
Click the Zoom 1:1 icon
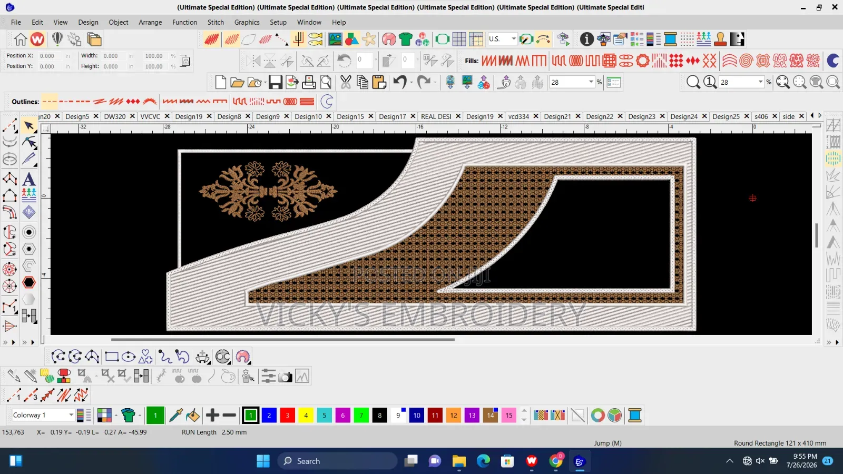710,82
